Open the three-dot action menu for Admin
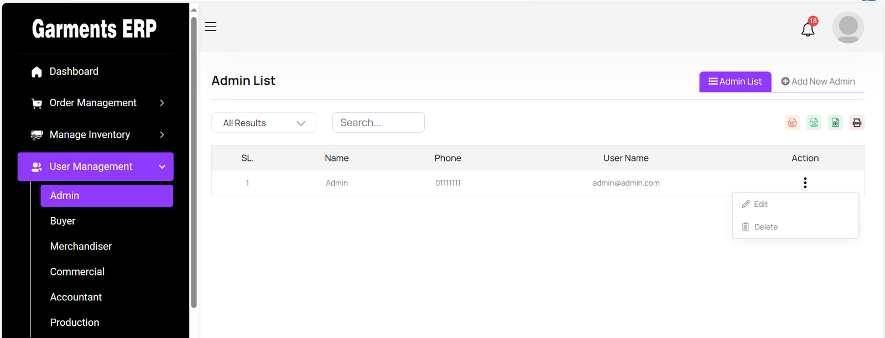This screenshot has width=885, height=338. pos(805,183)
